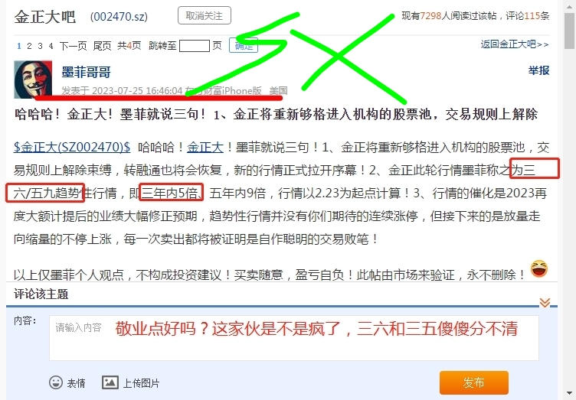The width and height of the screenshot is (576, 400).
Task: Click the 请输入内容 comment text area
Action: pyautogui.click(x=294, y=338)
